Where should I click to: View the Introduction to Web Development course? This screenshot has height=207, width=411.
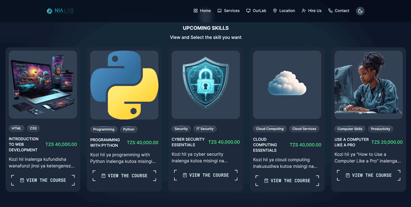43,180
